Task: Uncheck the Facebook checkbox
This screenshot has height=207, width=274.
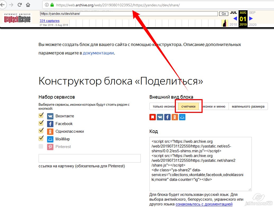Action: (41, 123)
